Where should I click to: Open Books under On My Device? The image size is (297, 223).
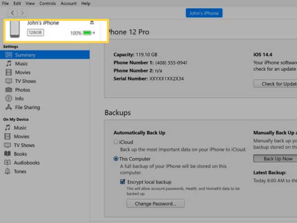[20, 154]
